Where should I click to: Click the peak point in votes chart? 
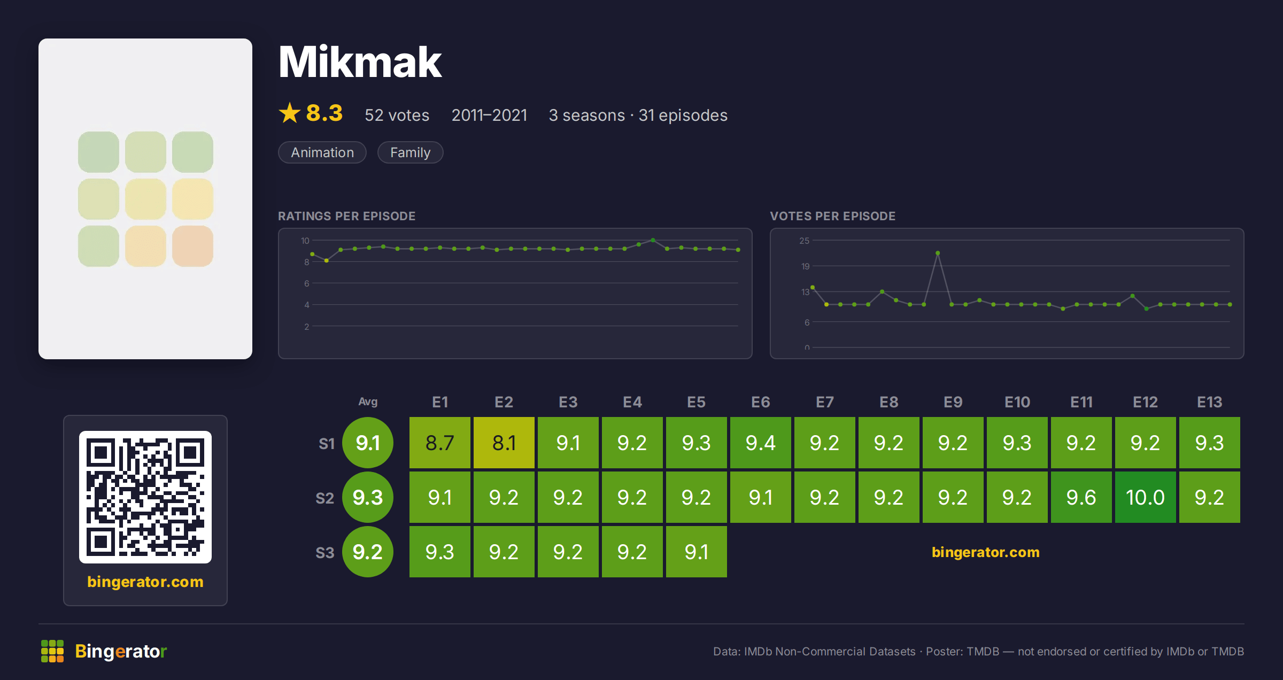[x=938, y=253]
